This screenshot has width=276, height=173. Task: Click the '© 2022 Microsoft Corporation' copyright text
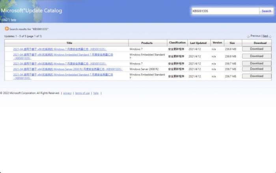click(30, 93)
